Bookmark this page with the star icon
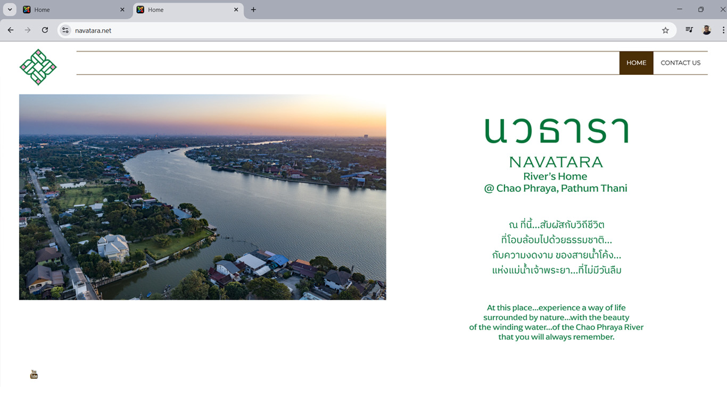The image size is (727, 408). pyautogui.click(x=665, y=30)
